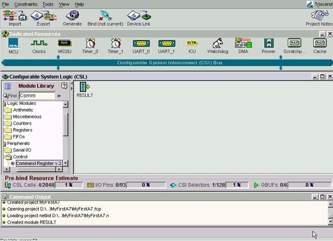
Task: Click the Find input field containing Comm
Action: (37, 96)
